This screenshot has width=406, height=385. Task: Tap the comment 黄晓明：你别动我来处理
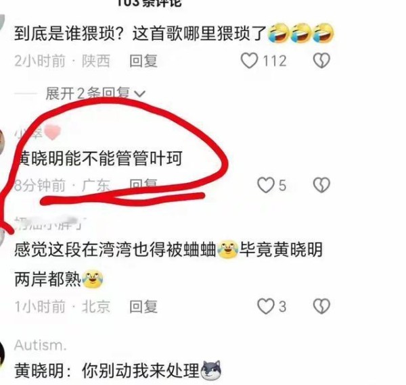pos(118,371)
